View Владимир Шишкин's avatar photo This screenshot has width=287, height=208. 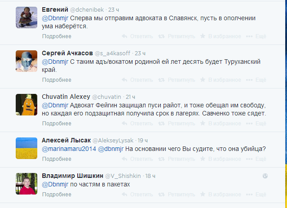[x=26, y=184]
